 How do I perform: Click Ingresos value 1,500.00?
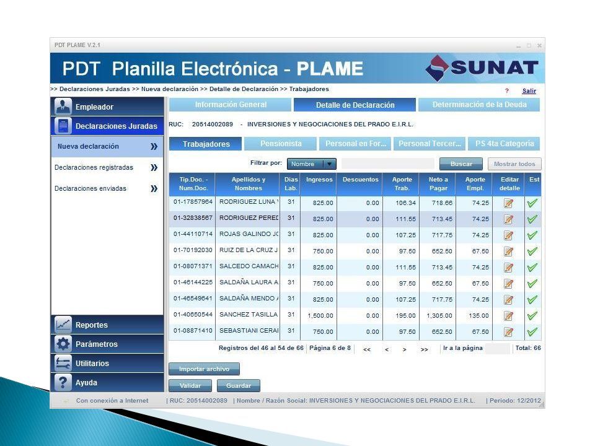pos(320,315)
